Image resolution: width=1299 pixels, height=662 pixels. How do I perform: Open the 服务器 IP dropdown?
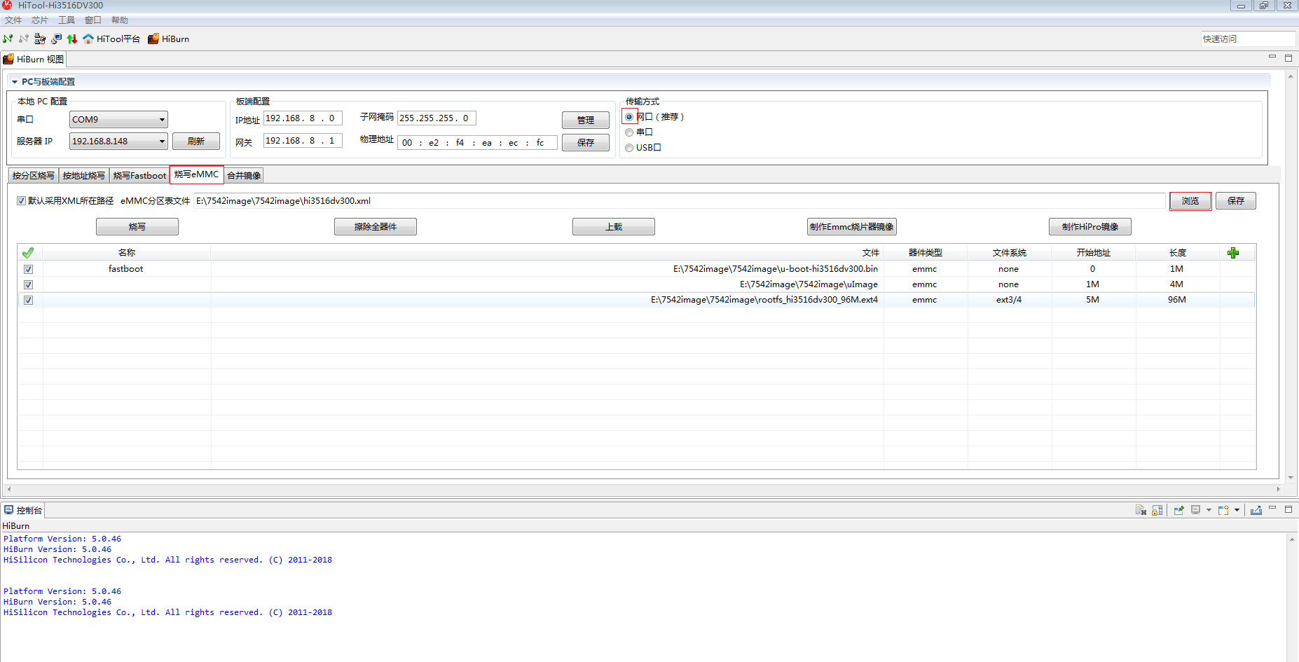162,142
